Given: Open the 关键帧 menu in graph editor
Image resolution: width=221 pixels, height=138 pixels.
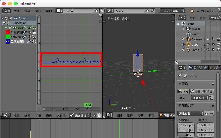Looking at the screenshot, I should click(x=61, y=116).
